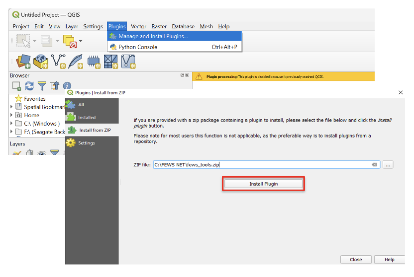Refresh the Browser panel

coord(29,86)
